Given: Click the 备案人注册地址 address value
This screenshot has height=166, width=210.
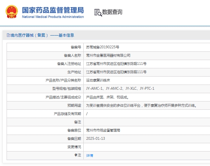Looking at the screenshot, I should click(116, 64).
